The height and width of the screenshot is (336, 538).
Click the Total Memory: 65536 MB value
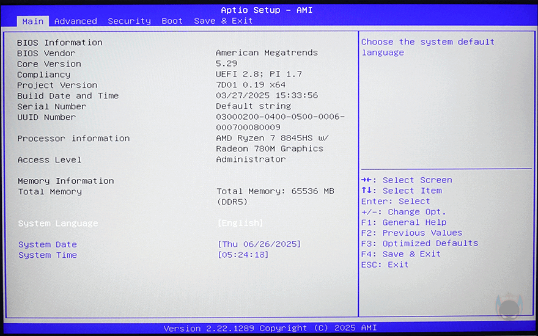tap(276, 191)
